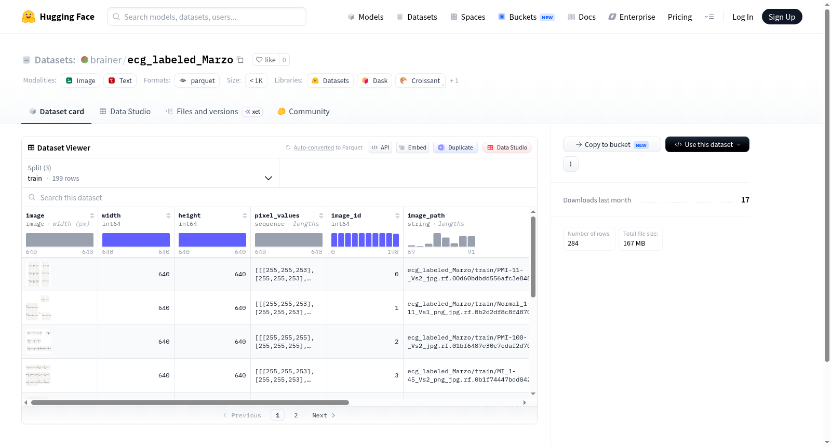Switch to the Data Studio tab
Viewport: 831px width, 447px height.
(x=125, y=112)
